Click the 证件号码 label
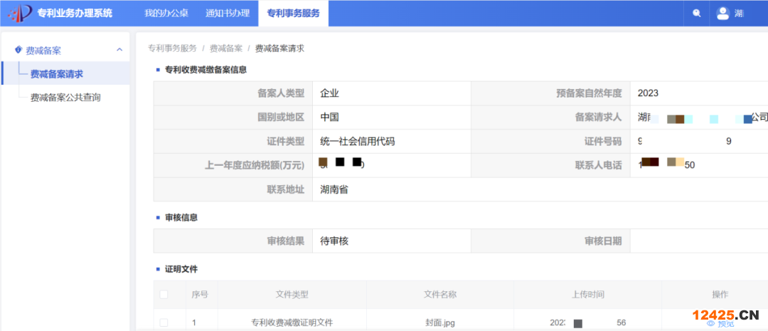The image size is (768, 331). pyautogui.click(x=603, y=142)
